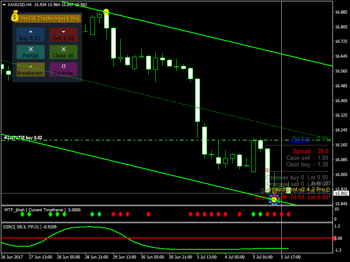This screenshot has width=350, height=262.
Task: Click the blue boxed price label on order line
Action: [x=301, y=140]
